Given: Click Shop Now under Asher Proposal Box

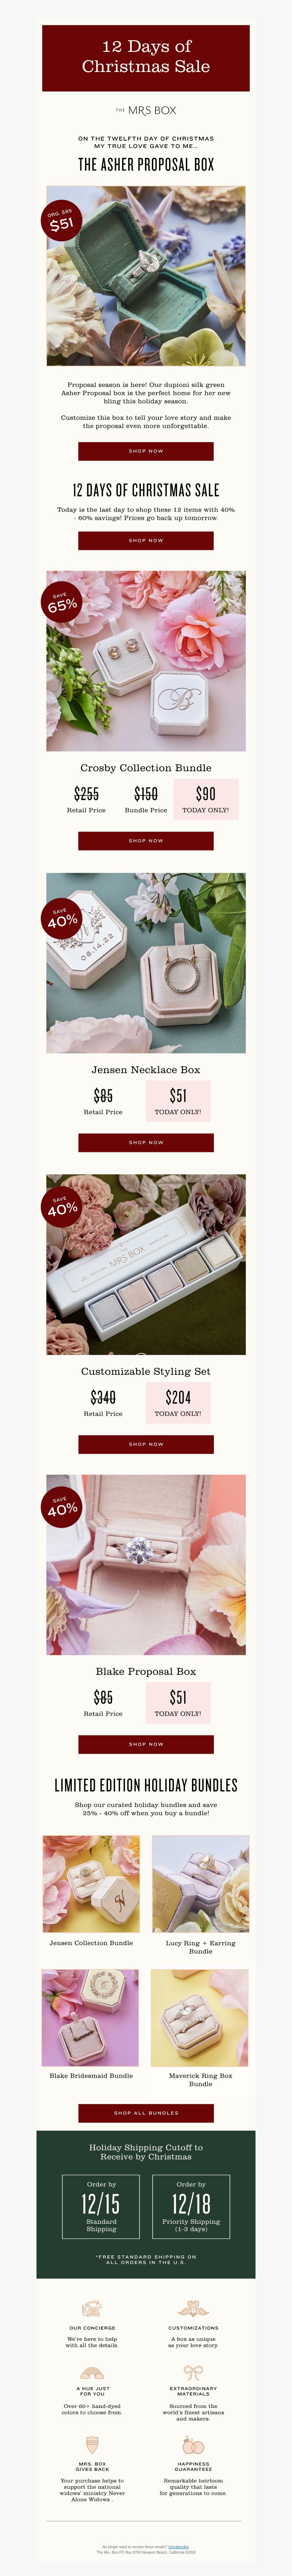Looking at the screenshot, I should tap(146, 451).
